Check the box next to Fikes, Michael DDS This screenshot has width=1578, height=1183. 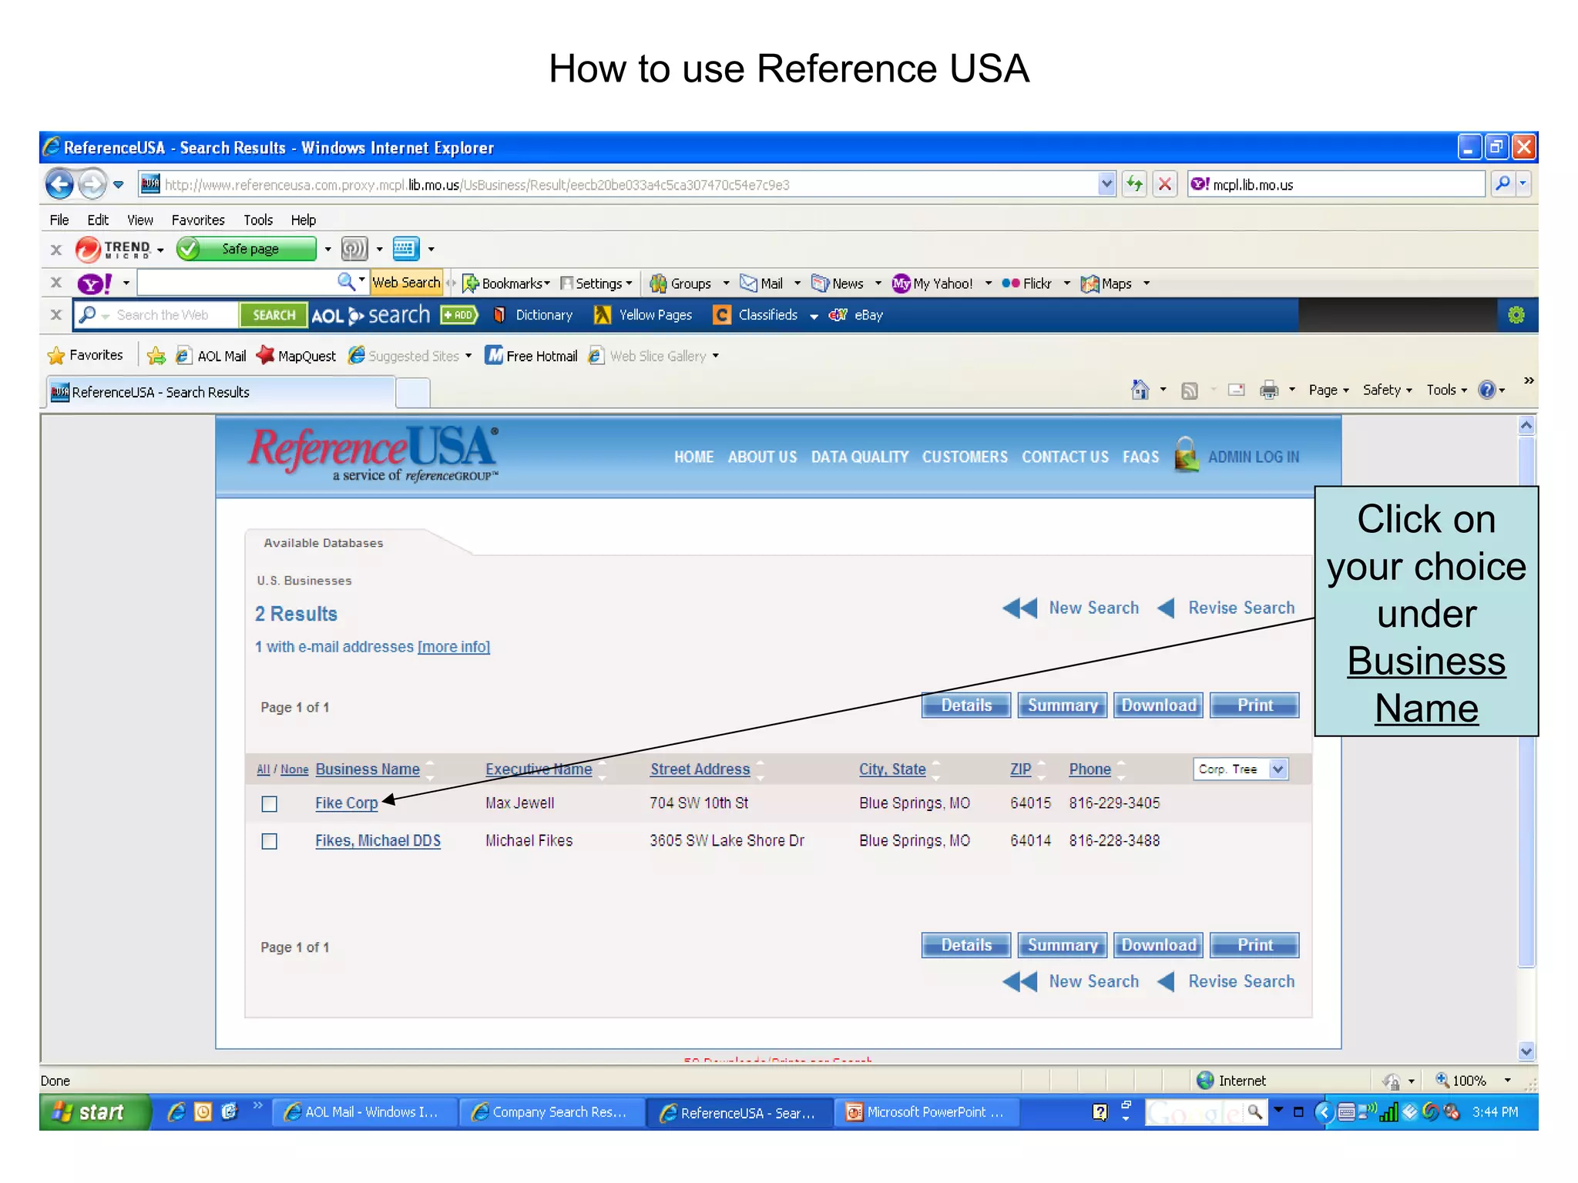(269, 841)
